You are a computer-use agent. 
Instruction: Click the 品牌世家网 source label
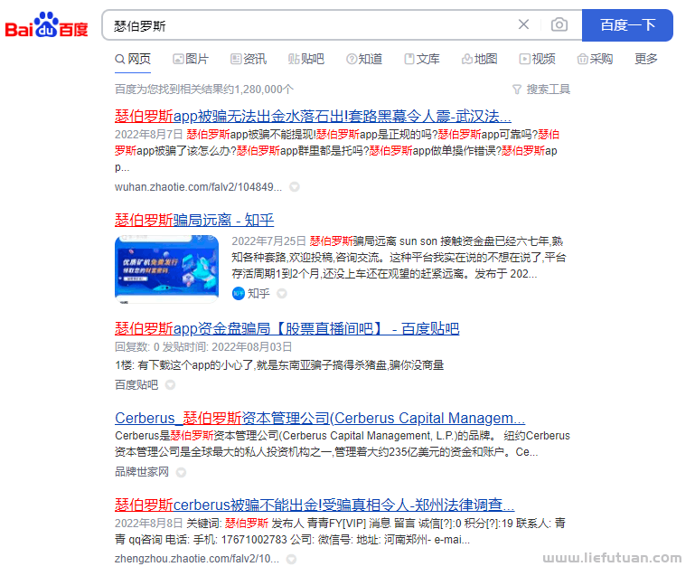(142, 472)
